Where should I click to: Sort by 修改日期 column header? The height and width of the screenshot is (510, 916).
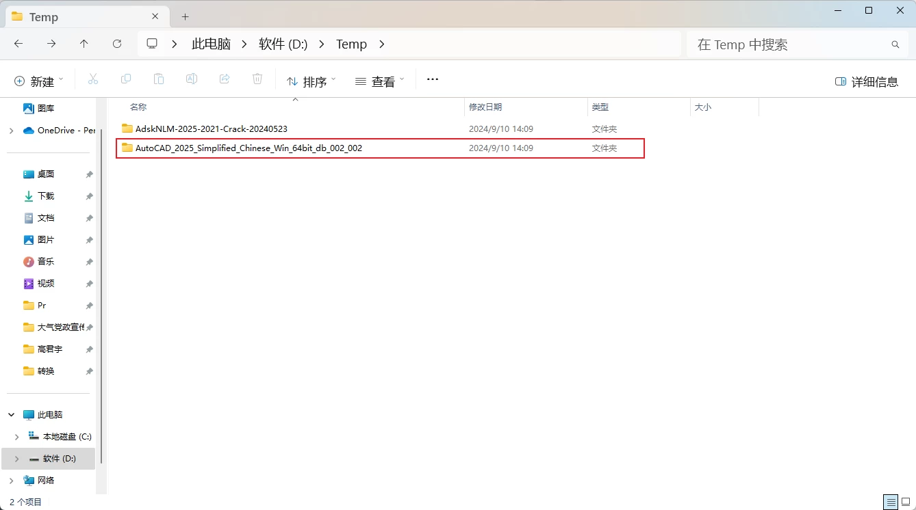pyautogui.click(x=485, y=107)
